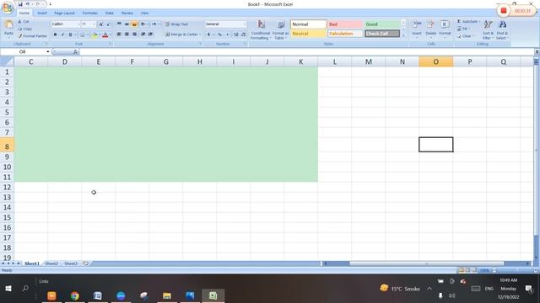540x303 pixels.
Task: Open Find & Select binoculars
Action: pyautogui.click(x=502, y=29)
